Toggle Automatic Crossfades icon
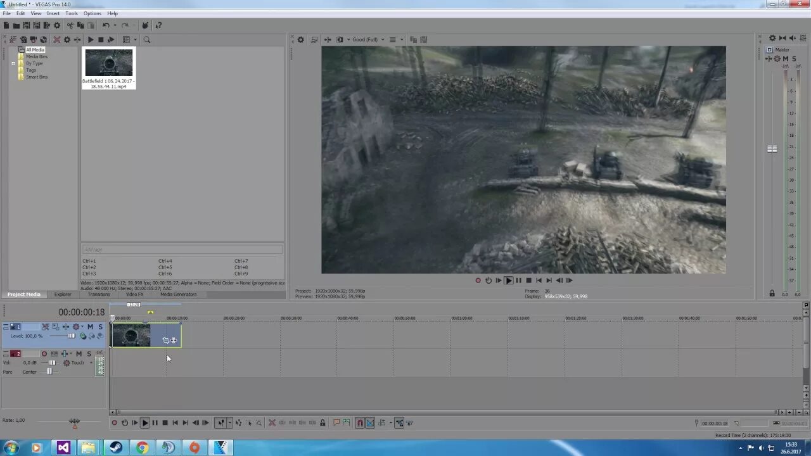The width and height of the screenshot is (811, 456). (371, 422)
